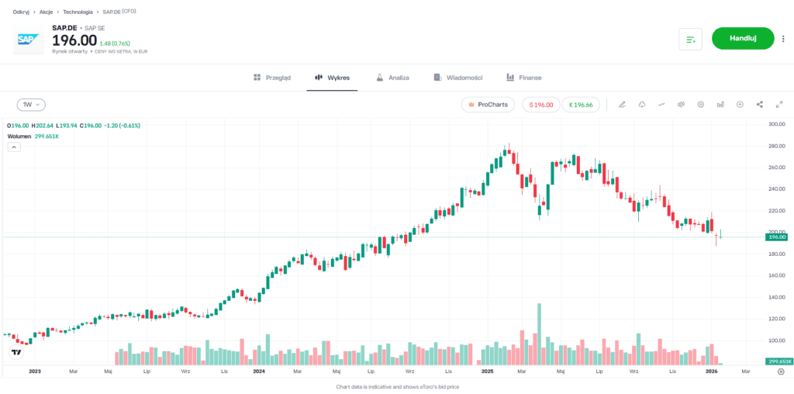The height and width of the screenshot is (394, 794).
Task: Click the candlestick chart type icon
Action: tap(681, 105)
